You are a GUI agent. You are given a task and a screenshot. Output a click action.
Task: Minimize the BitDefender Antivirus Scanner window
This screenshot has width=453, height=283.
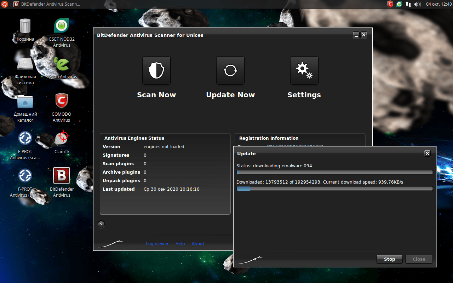(x=356, y=35)
